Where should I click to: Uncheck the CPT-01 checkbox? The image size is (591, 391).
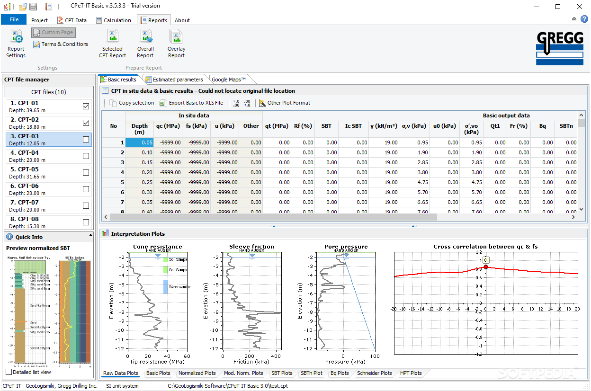pyautogui.click(x=86, y=107)
